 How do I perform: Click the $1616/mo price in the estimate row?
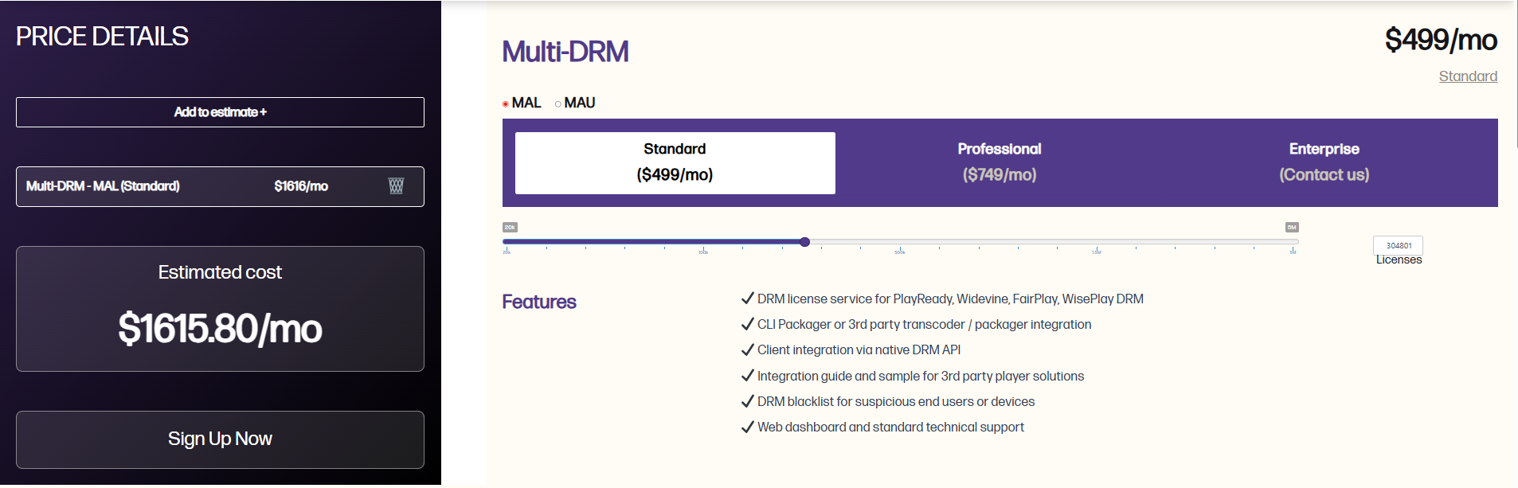click(x=301, y=186)
